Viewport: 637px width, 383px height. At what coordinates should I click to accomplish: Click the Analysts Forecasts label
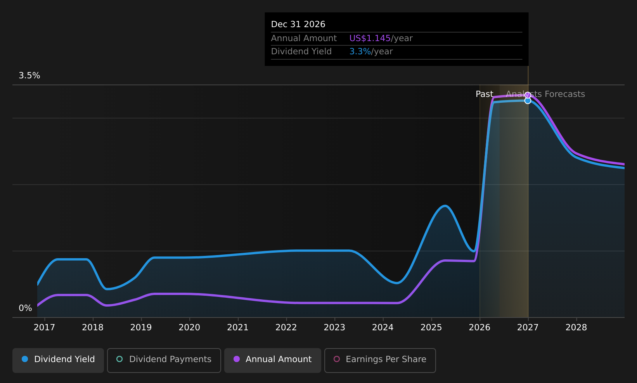(545, 94)
